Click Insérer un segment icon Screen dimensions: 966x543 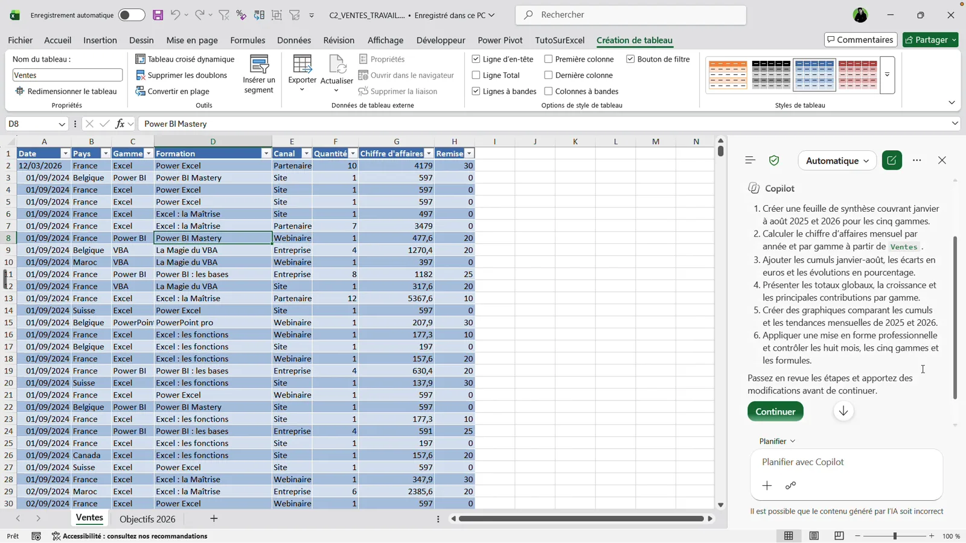point(259,65)
